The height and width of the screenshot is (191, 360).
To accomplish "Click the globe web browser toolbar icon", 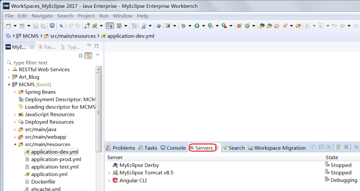I will 159,26.
